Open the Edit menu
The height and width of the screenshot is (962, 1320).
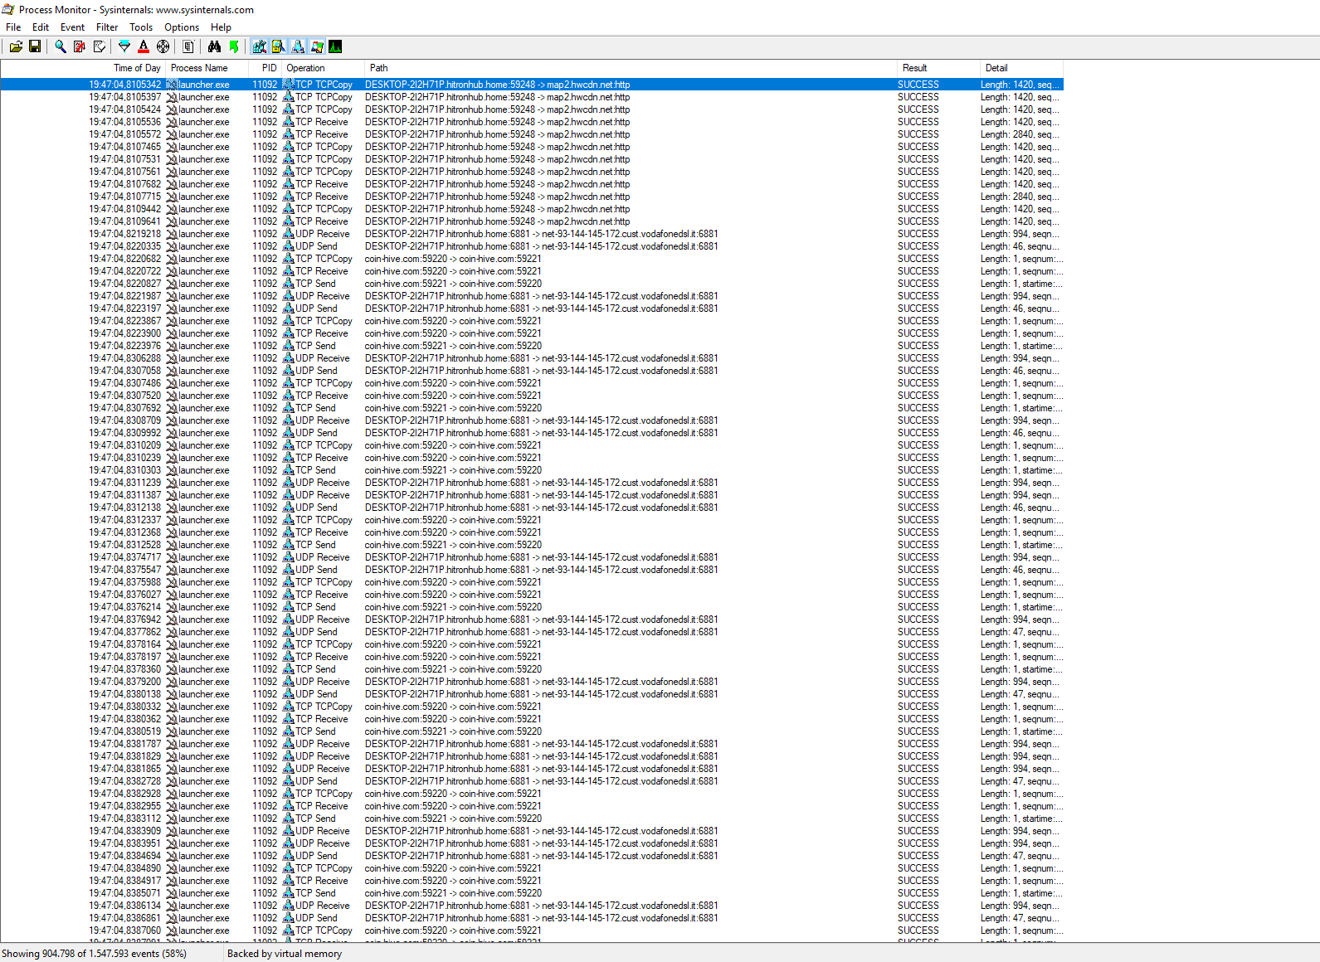(41, 27)
